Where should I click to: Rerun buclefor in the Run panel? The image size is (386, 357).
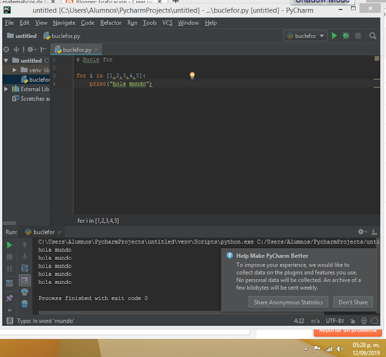(10, 245)
